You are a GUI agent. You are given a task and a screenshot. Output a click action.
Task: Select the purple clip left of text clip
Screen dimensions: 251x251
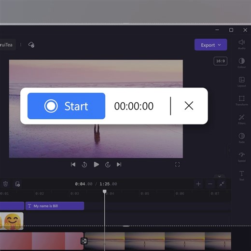(12, 206)
